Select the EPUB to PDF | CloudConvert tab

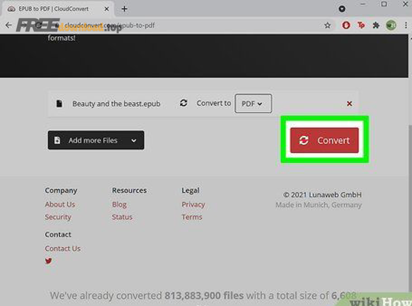tap(58, 9)
